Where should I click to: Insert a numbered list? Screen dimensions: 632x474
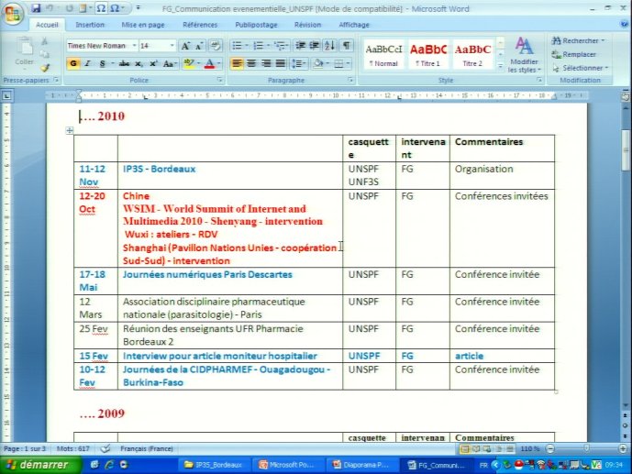[x=259, y=46]
